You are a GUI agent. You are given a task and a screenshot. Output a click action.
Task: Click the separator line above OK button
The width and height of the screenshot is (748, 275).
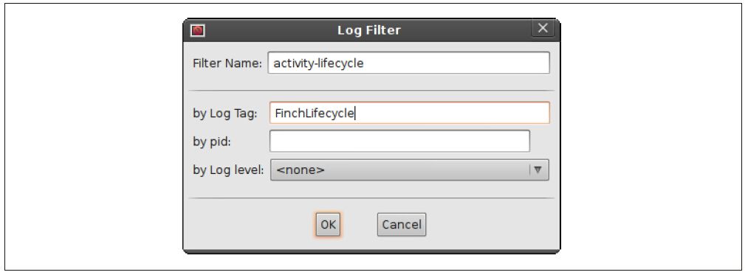click(x=371, y=198)
